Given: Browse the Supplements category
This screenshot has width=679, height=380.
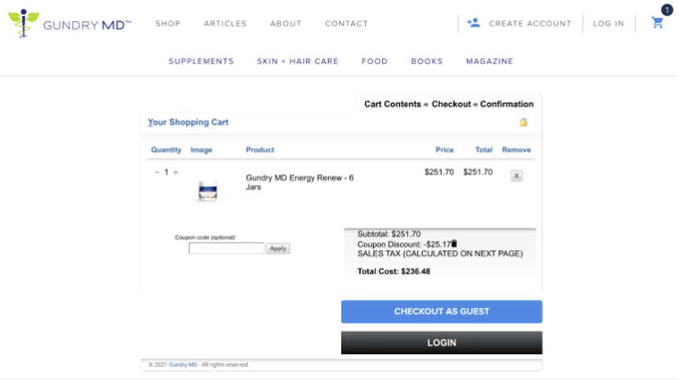Looking at the screenshot, I should coord(201,61).
